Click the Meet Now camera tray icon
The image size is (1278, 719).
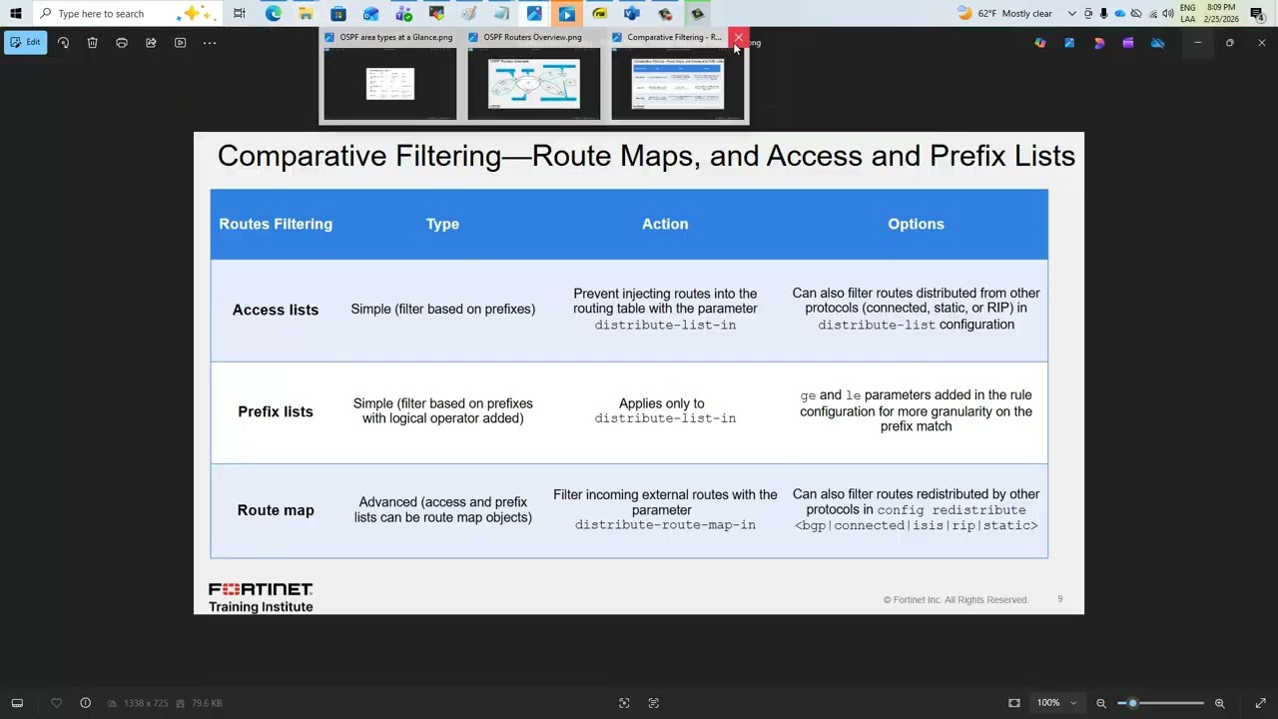pyautogui.click(x=1088, y=13)
